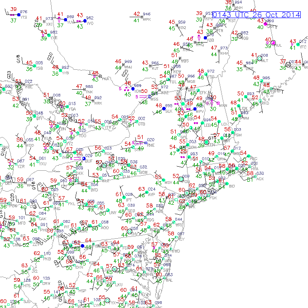
Task: Select the YUL station identifier
Action: pos(173,82)
